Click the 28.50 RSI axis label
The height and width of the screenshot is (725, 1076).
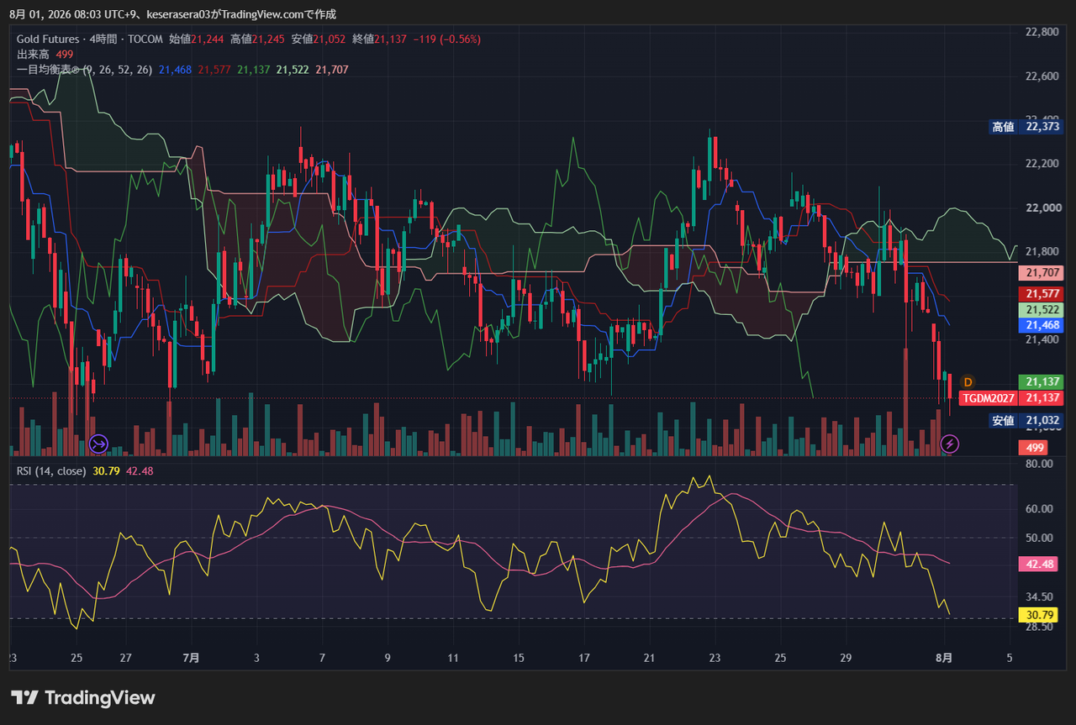[1040, 627]
